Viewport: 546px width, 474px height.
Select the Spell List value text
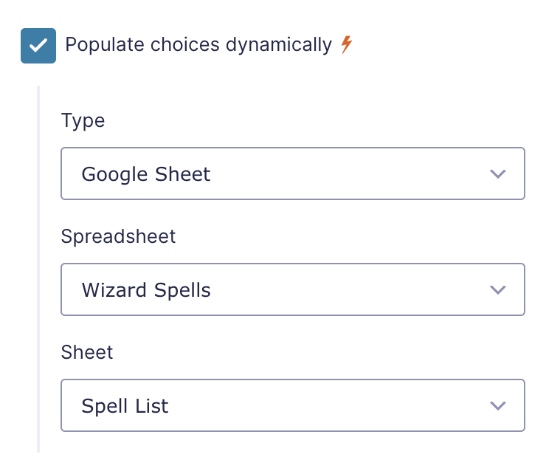pyautogui.click(x=125, y=406)
